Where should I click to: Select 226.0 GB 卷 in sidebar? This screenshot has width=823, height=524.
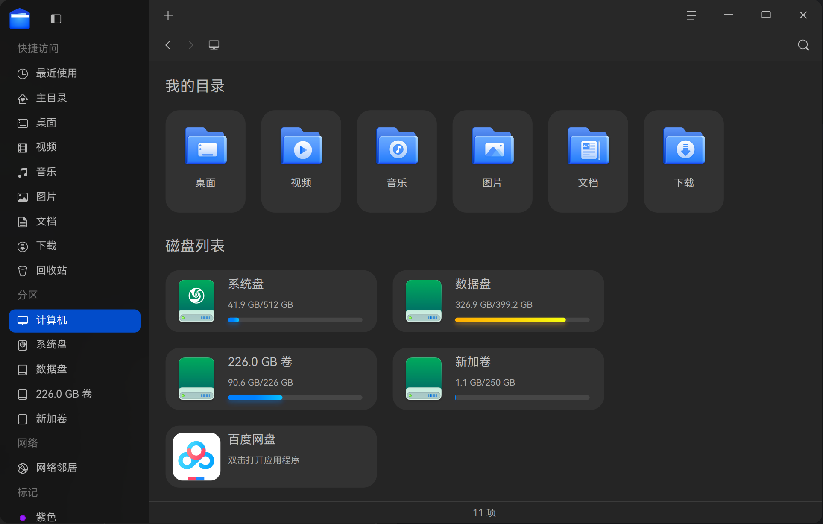tap(75, 394)
